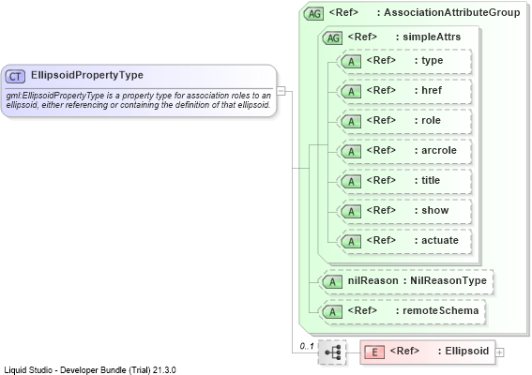532x375 pixels.
Task: Click the A icon of remoteSchema attribute
Action: click(x=332, y=312)
